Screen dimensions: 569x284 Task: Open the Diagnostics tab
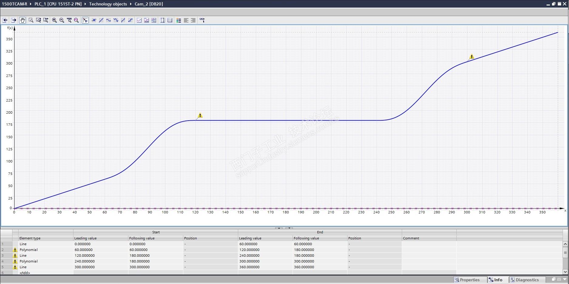pos(527,280)
